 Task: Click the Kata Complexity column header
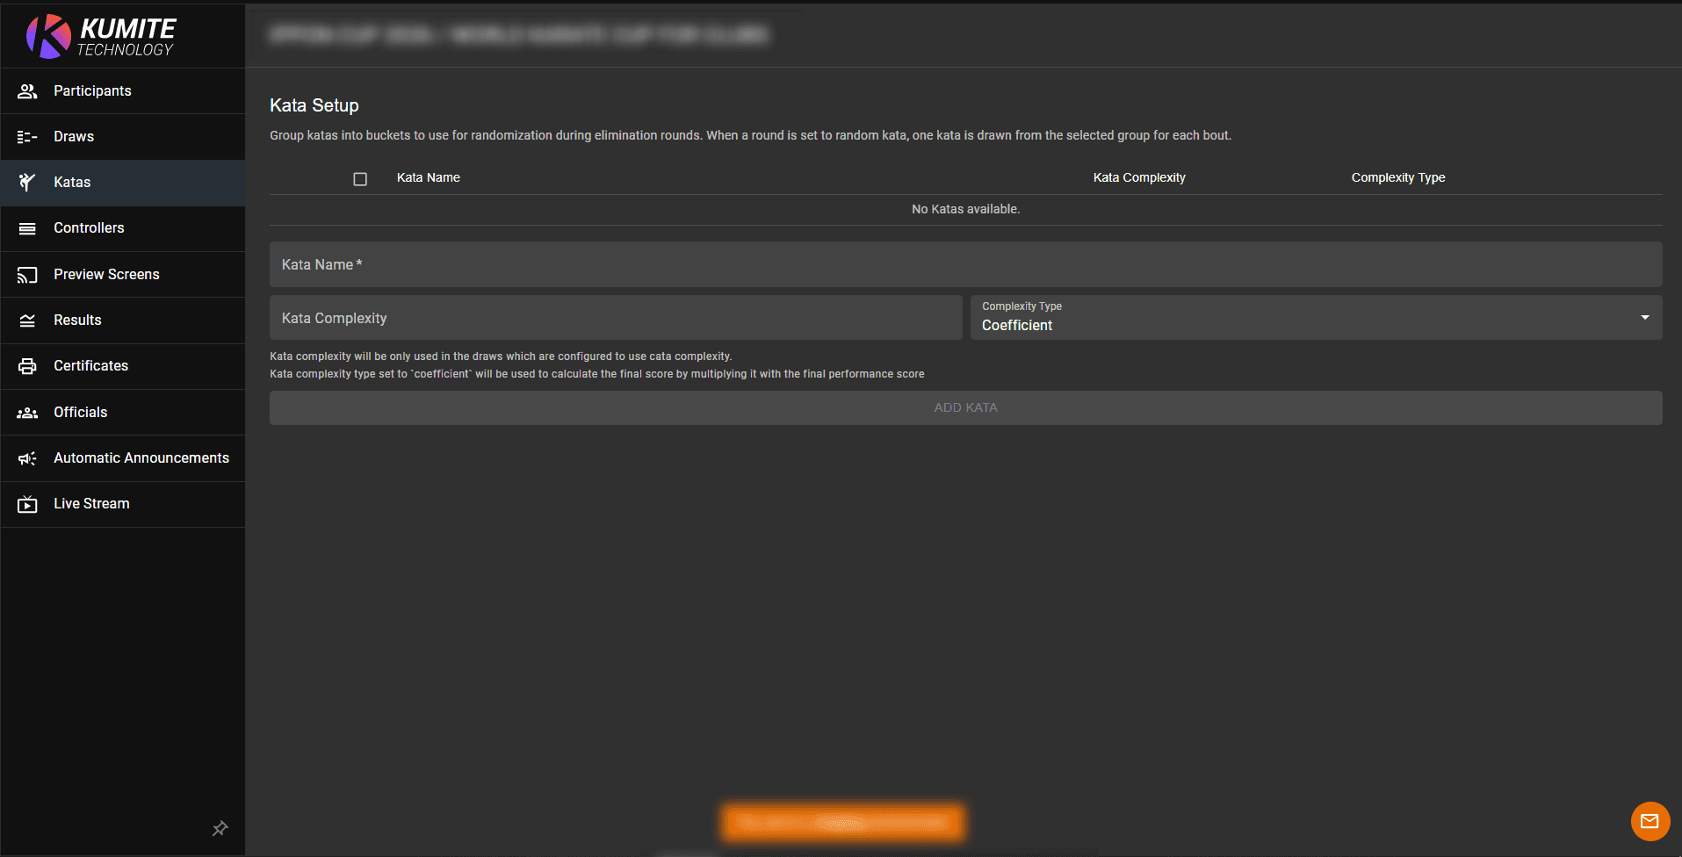tap(1139, 177)
